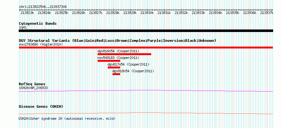The height and width of the screenshot is (128, 282).
Task: Open the dgv817n54 (Cooper2011) variant label
Action: (x=128, y=64)
